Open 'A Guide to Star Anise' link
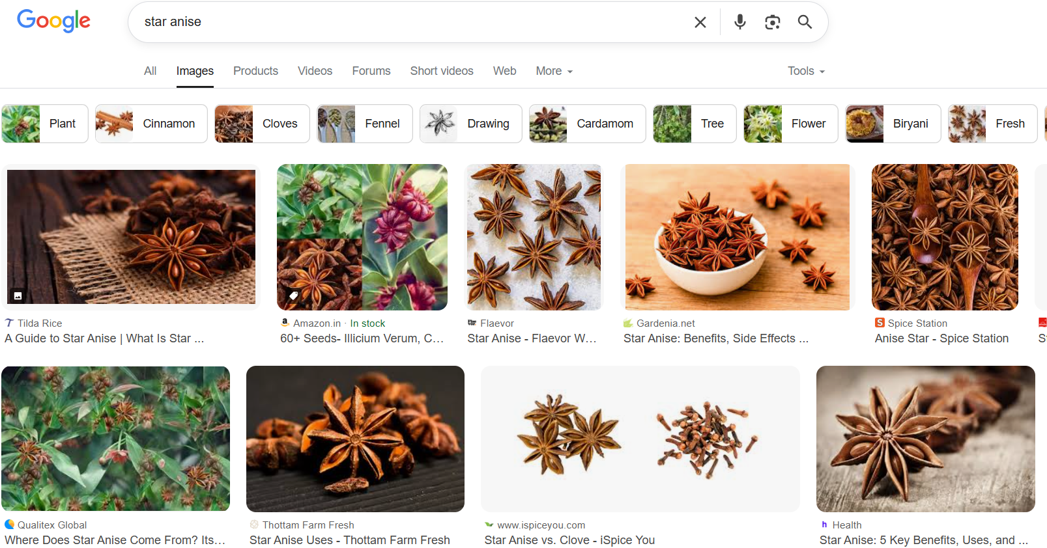Image resolution: width=1047 pixels, height=548 pixels. coord(104,338)
